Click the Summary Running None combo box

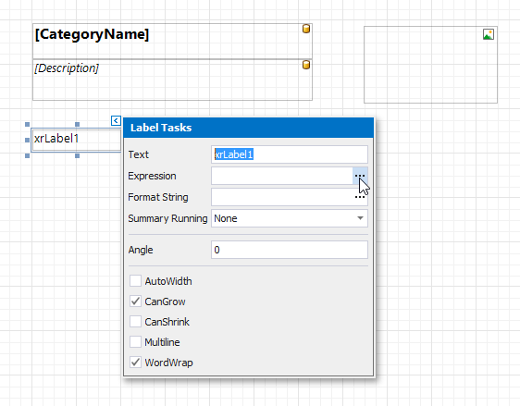(290, 218)
